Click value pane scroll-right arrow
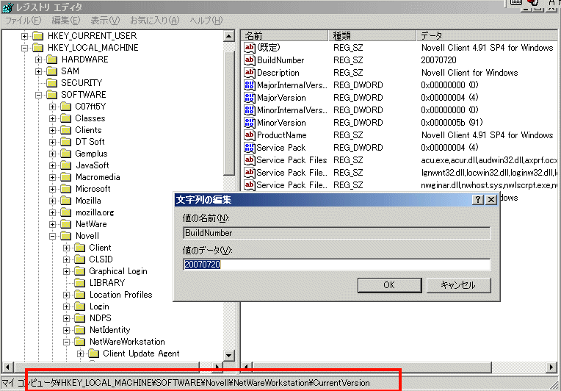 click(x=551, y=367)
